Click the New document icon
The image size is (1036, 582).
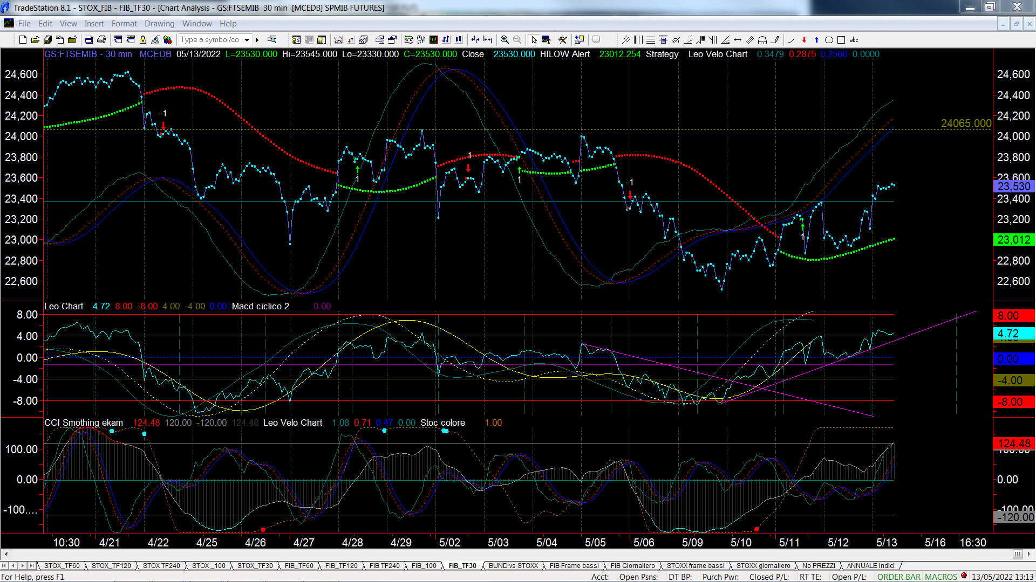pyautogui.click(x=23, y=40)
